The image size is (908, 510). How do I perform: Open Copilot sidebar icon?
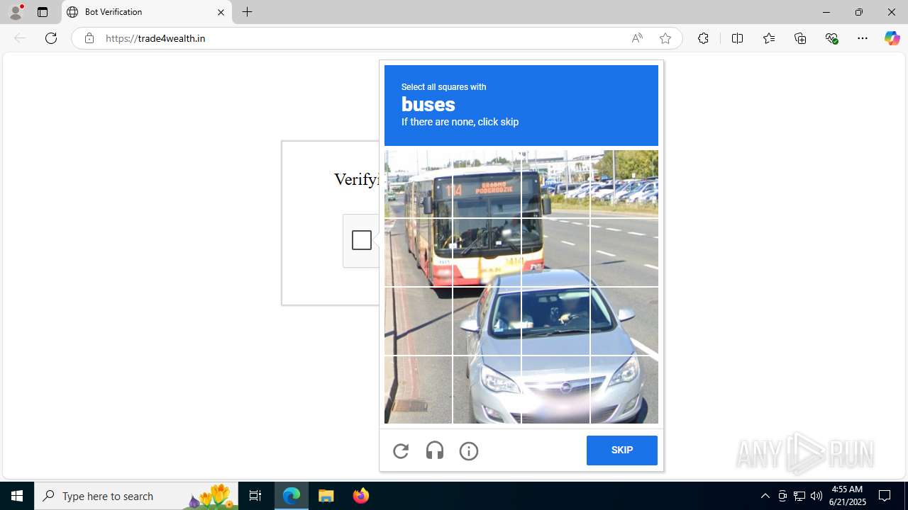(892, 38)
